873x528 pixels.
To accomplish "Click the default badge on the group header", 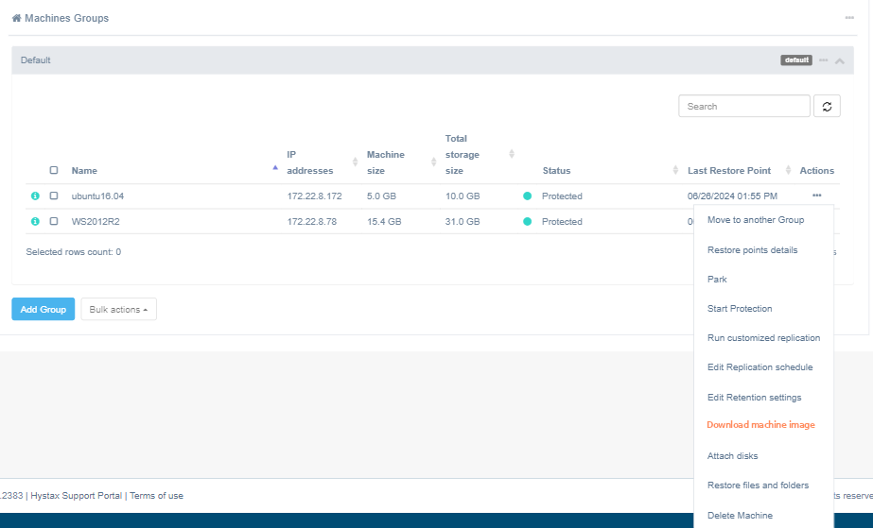I will pos(796,60).
